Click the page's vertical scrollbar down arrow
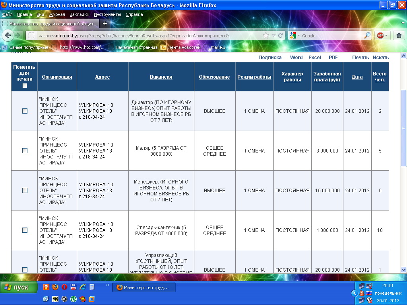Viewport: 407px width, 305px height. point(404,270)
